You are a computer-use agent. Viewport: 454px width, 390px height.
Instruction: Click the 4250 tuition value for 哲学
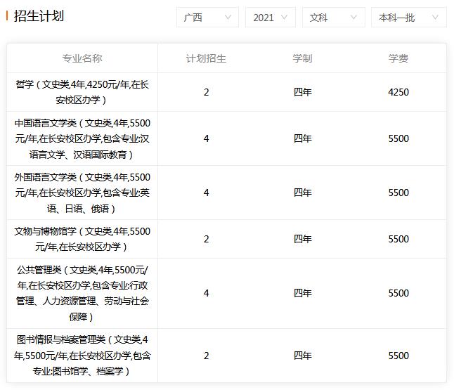398,92
